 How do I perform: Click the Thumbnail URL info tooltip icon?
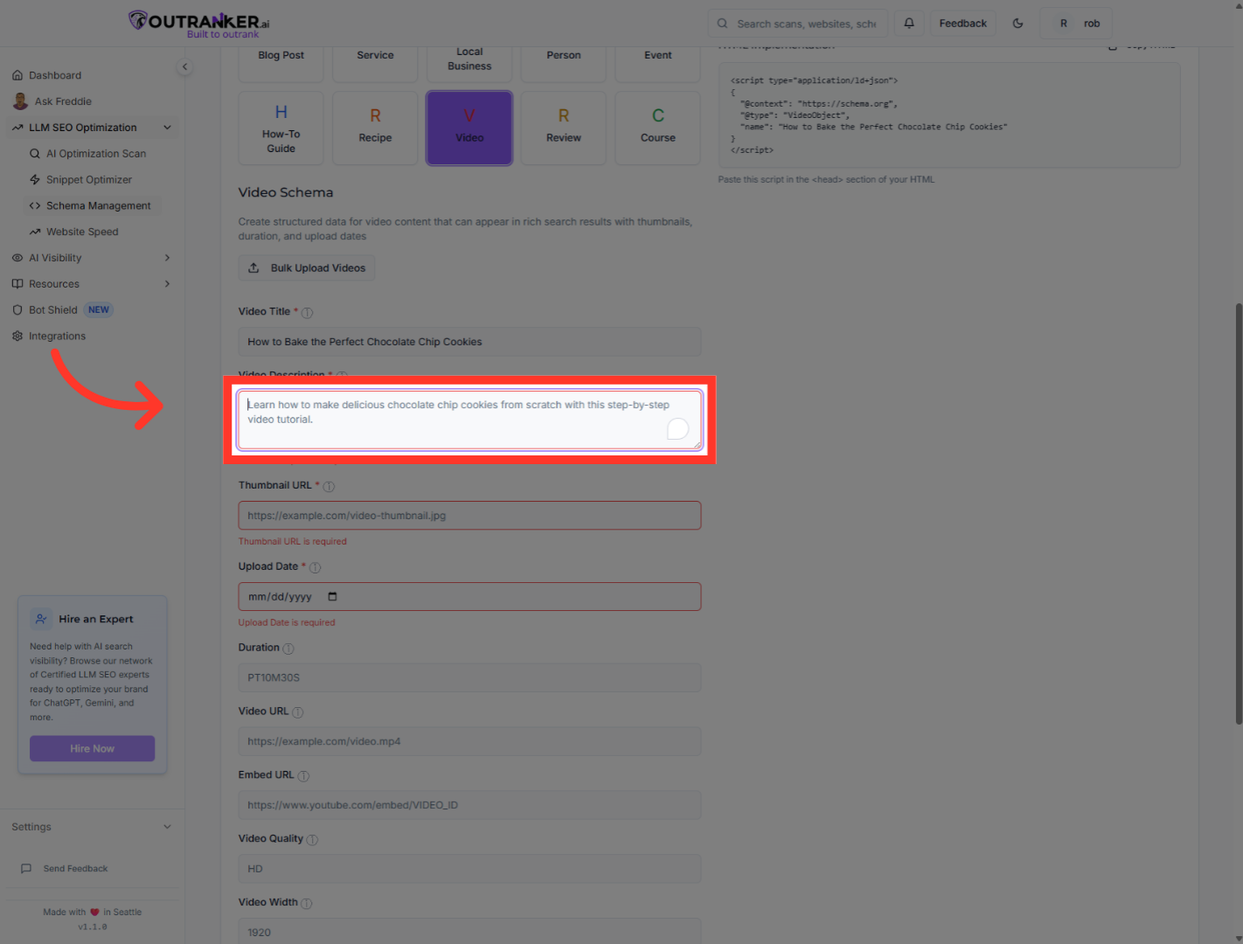[x=329, y=486]
